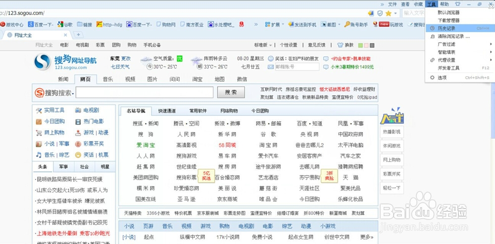Click the address bar URL field
Viewport: 495px width, 244px height.
pyautogui.click(x=183, y=13)
